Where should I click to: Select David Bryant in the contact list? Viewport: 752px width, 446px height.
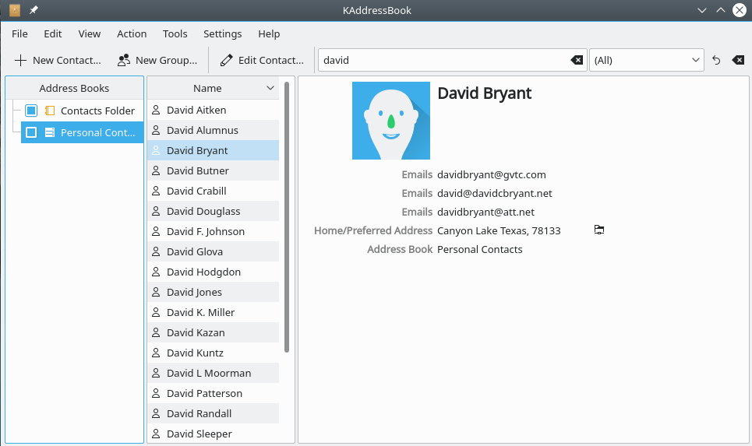click(213, 150)
